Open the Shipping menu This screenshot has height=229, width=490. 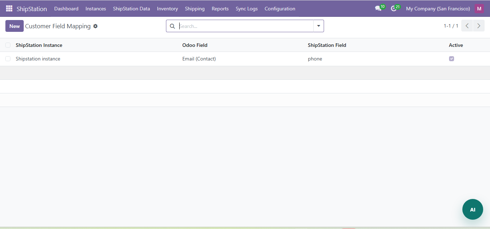click(195, 9)
